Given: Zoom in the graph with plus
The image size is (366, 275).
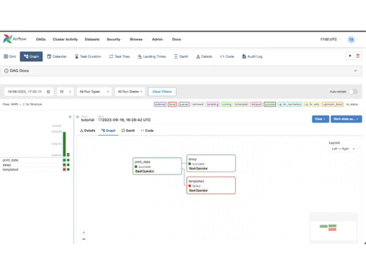Looking at the screenshot, I should 83,232.
